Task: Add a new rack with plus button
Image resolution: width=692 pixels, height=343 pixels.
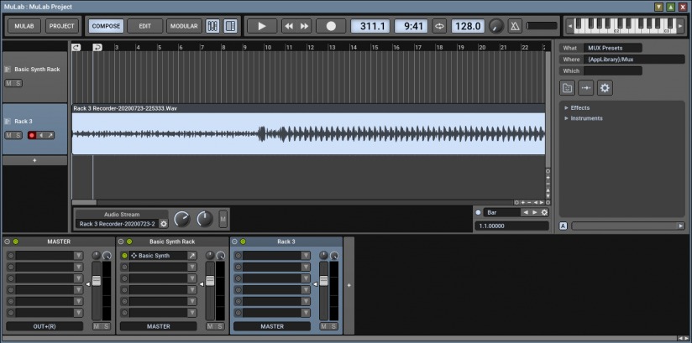Action: [349, 285]
